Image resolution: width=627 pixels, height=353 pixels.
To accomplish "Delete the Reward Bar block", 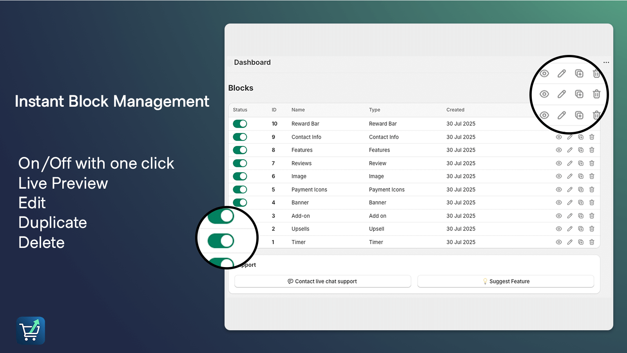I will [592, 124].
